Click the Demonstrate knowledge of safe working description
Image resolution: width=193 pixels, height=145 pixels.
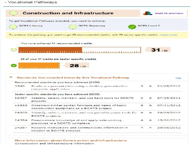click(x=76, y=122)
